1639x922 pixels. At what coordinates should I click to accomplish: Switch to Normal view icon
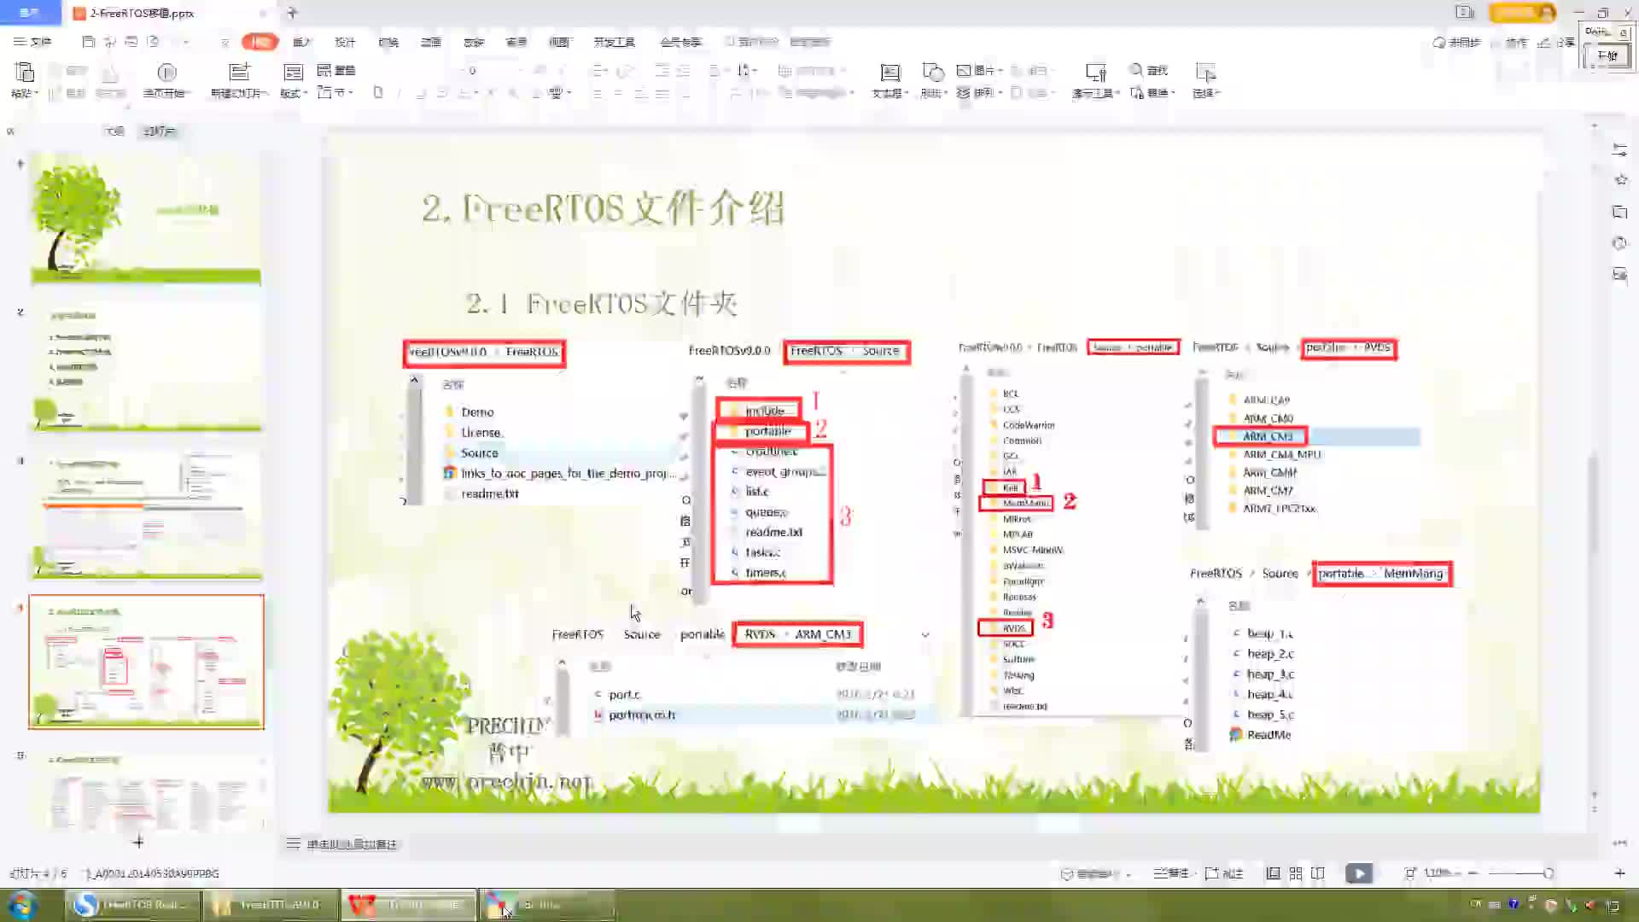coord(1273,872)
